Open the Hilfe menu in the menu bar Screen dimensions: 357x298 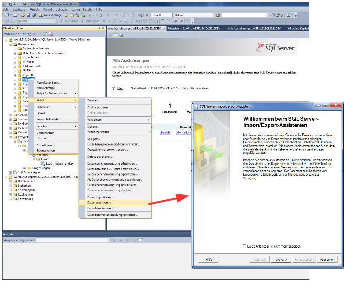point(99,9)
